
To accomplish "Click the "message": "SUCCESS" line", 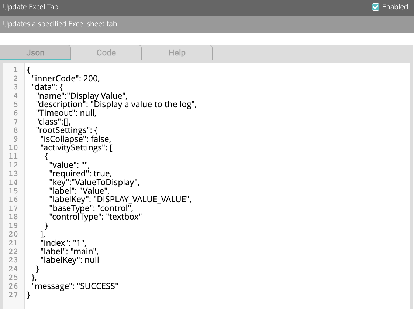I will (x=75, y=286).
